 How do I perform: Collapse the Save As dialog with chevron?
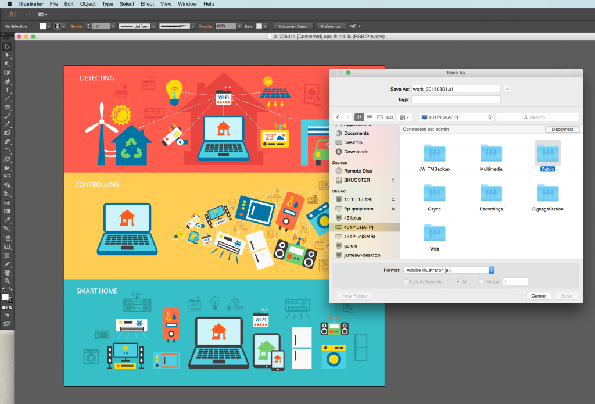[507, 89]
